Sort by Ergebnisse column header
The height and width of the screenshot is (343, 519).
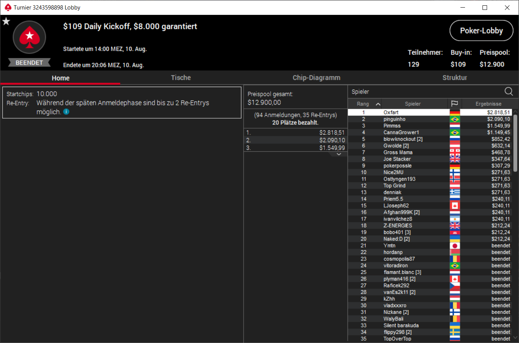488,104
